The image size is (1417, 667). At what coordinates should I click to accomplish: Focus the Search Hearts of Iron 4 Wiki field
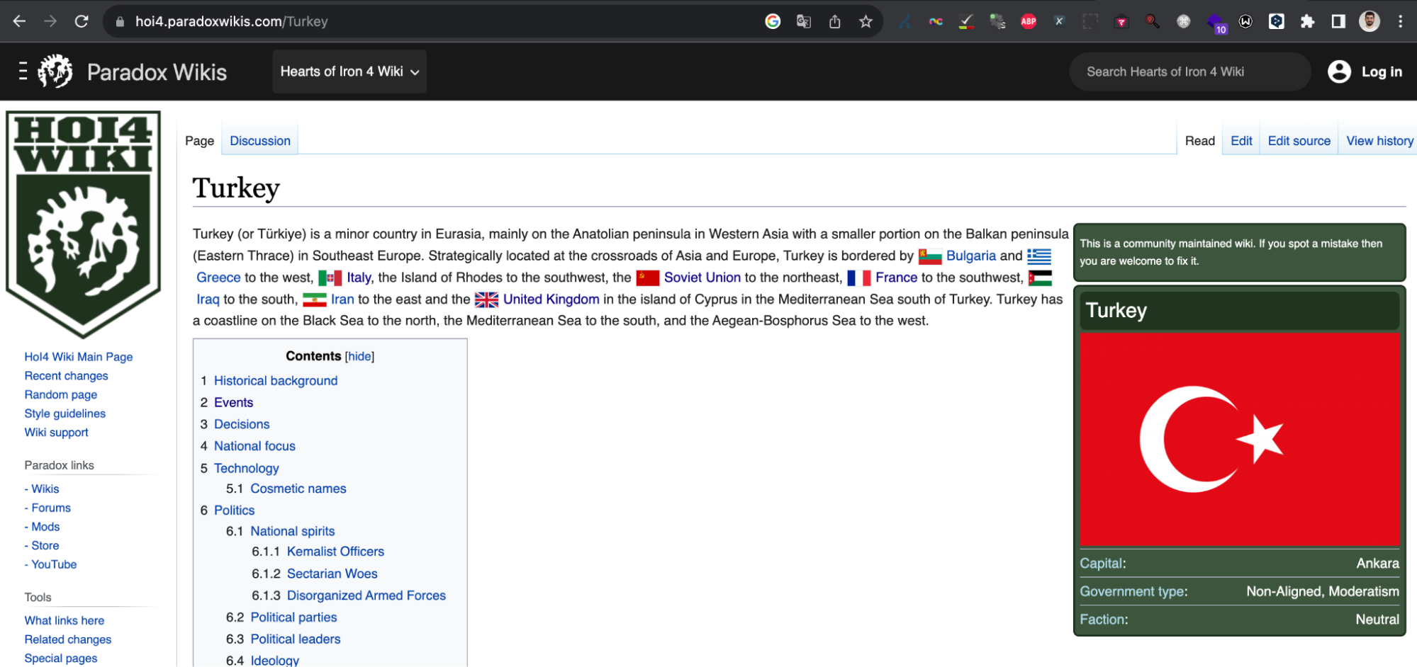[1189, 72]
